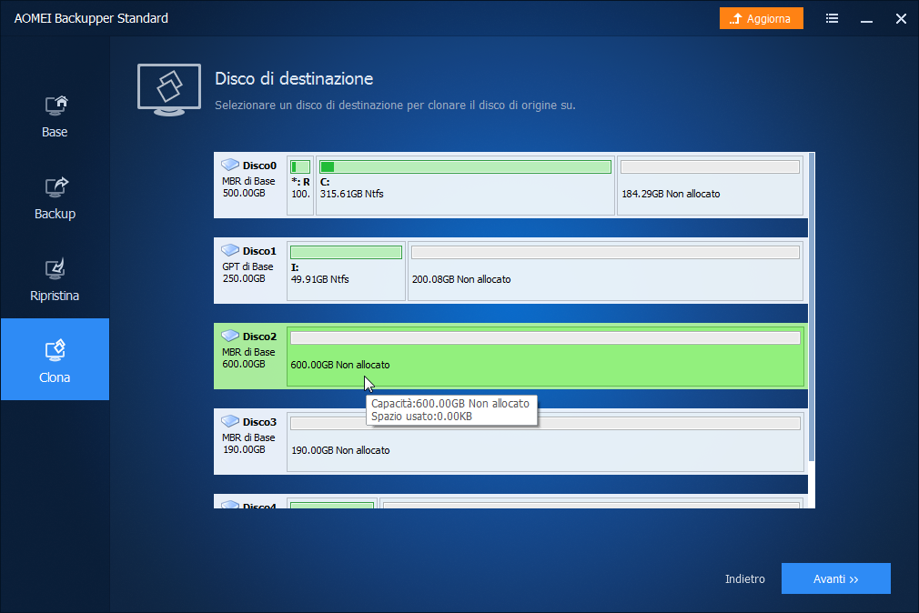This screenshot has height=613, width=919.
Task: Click the C: partition usage bar
Action: pos(465,167)
